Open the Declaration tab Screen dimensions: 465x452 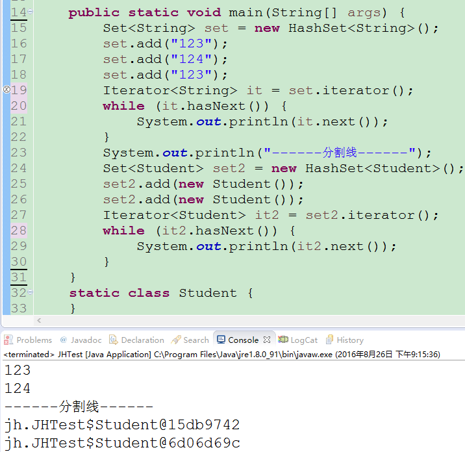coord(136,340)
